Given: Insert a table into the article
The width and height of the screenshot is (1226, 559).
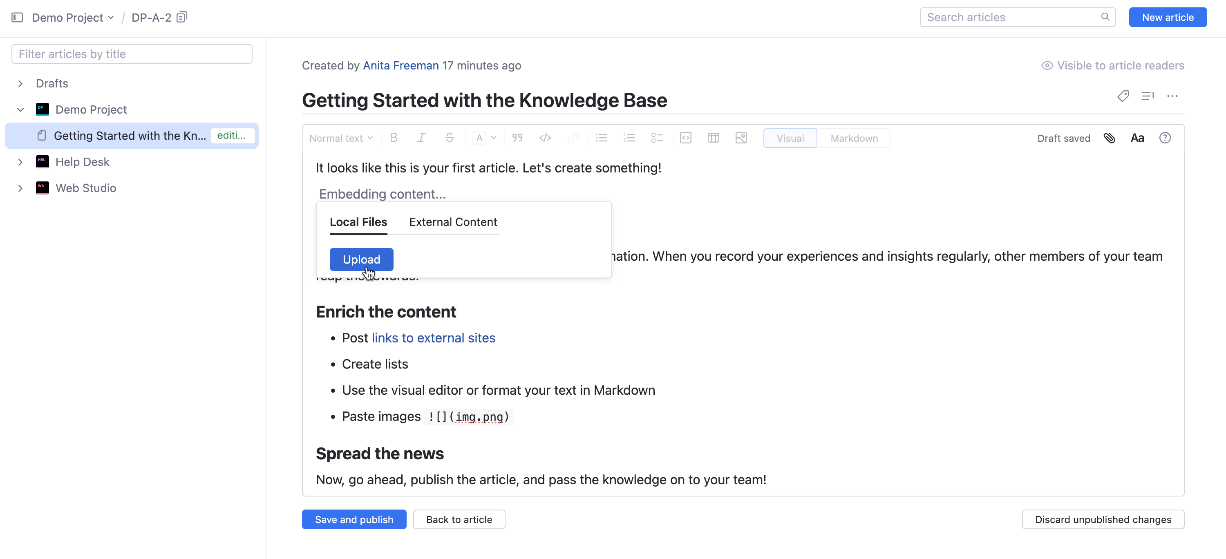Looking at the screenshot, I should coord(713,138).
